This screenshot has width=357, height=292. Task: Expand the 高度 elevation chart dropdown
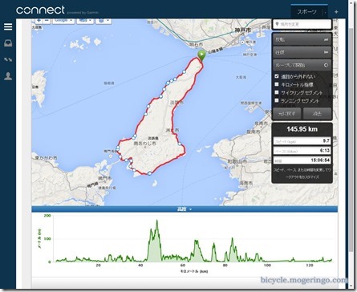(x=185, y=209)
